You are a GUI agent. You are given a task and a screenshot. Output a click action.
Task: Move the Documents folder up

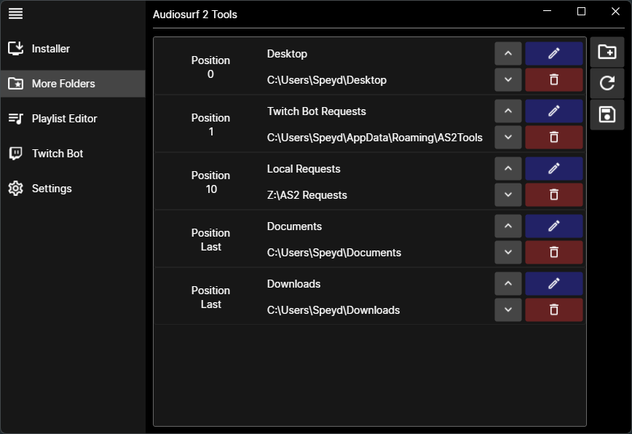coord(508,226)
